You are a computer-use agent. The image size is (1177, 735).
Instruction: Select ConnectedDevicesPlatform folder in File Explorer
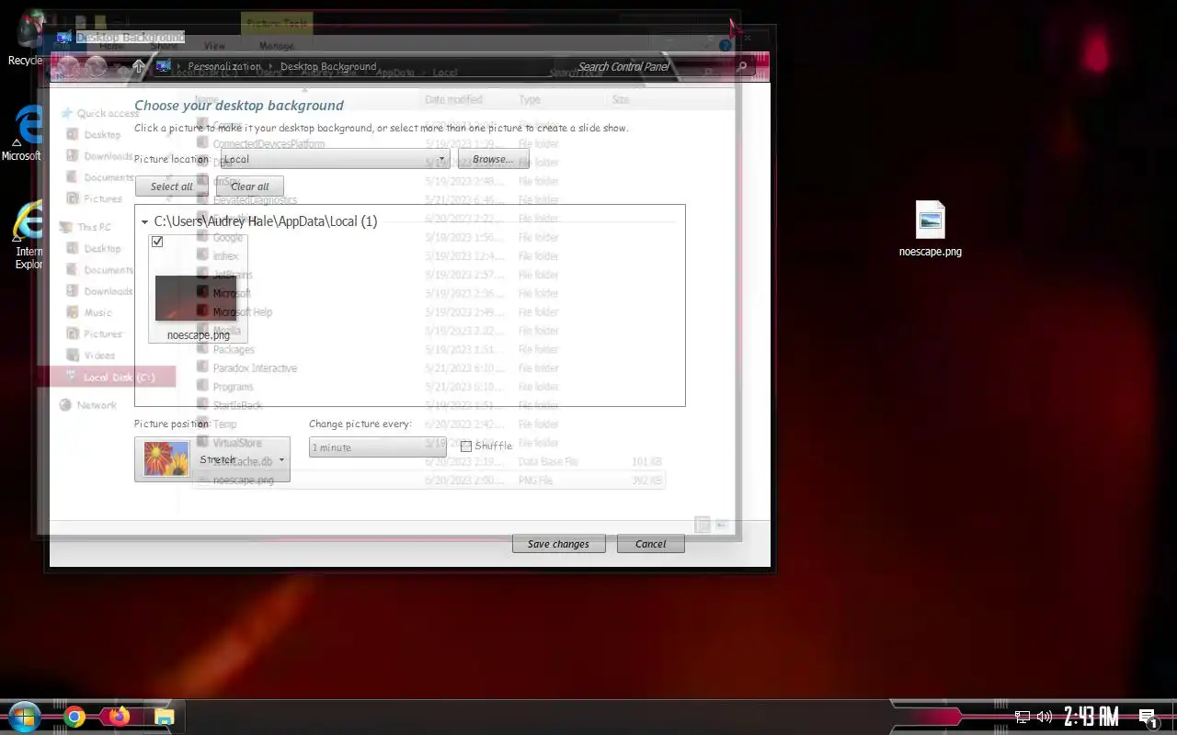tap(269, 144)
